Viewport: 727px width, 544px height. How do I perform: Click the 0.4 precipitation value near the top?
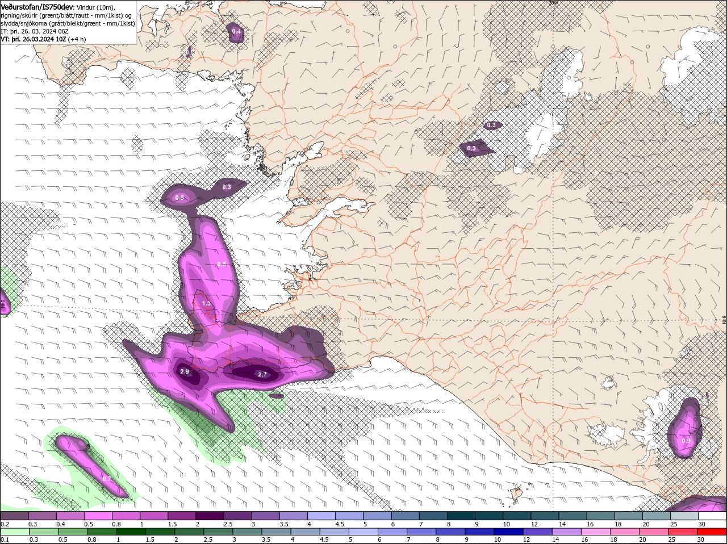237,31
